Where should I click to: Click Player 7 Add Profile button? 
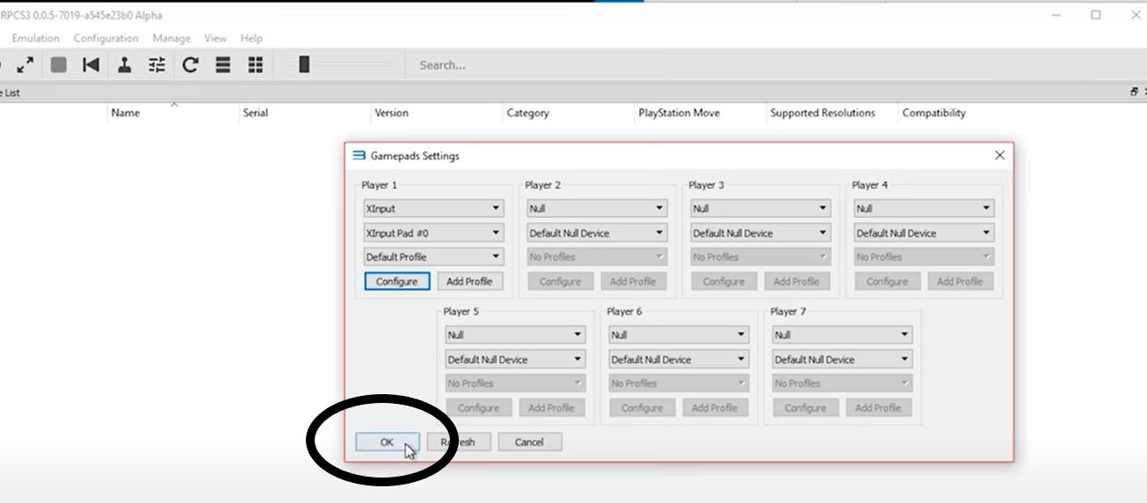(x=878, y=408)
